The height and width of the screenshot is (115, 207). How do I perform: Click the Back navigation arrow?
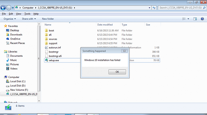(x=3, y=8)
